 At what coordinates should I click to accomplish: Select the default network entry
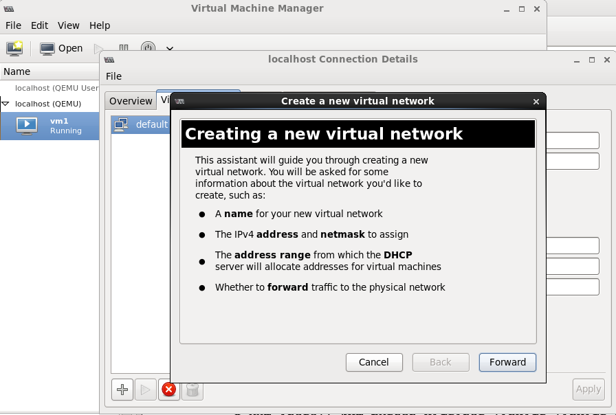pos(141,124)
